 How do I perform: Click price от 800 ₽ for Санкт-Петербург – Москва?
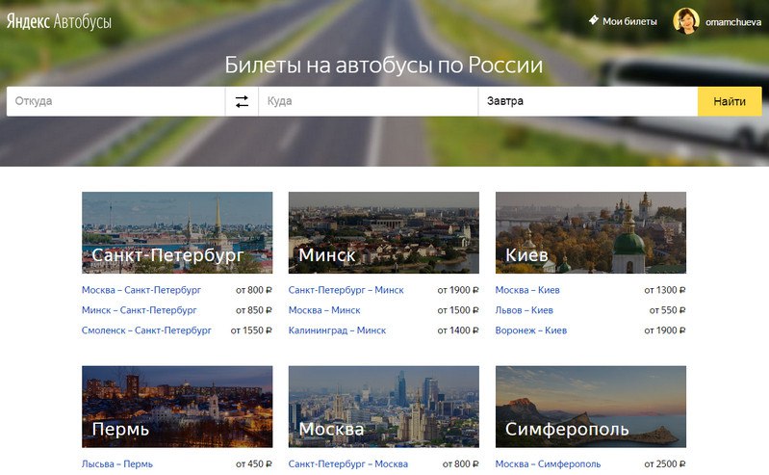click(460, 463)
